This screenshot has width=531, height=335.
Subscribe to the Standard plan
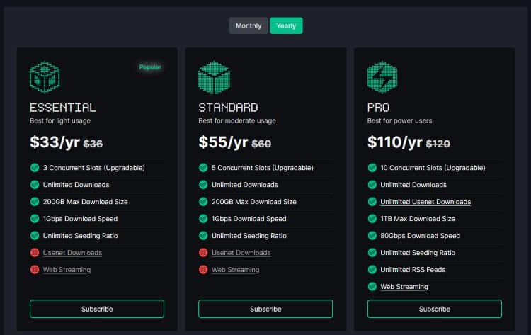click(x=265, y=309)
